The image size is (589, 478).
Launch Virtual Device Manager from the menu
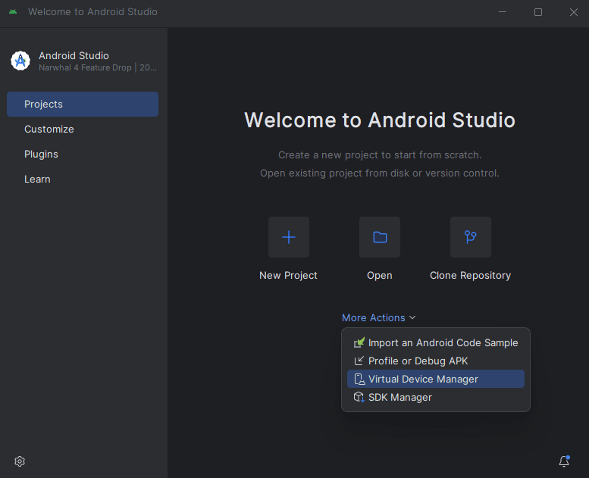coord(423,379)
